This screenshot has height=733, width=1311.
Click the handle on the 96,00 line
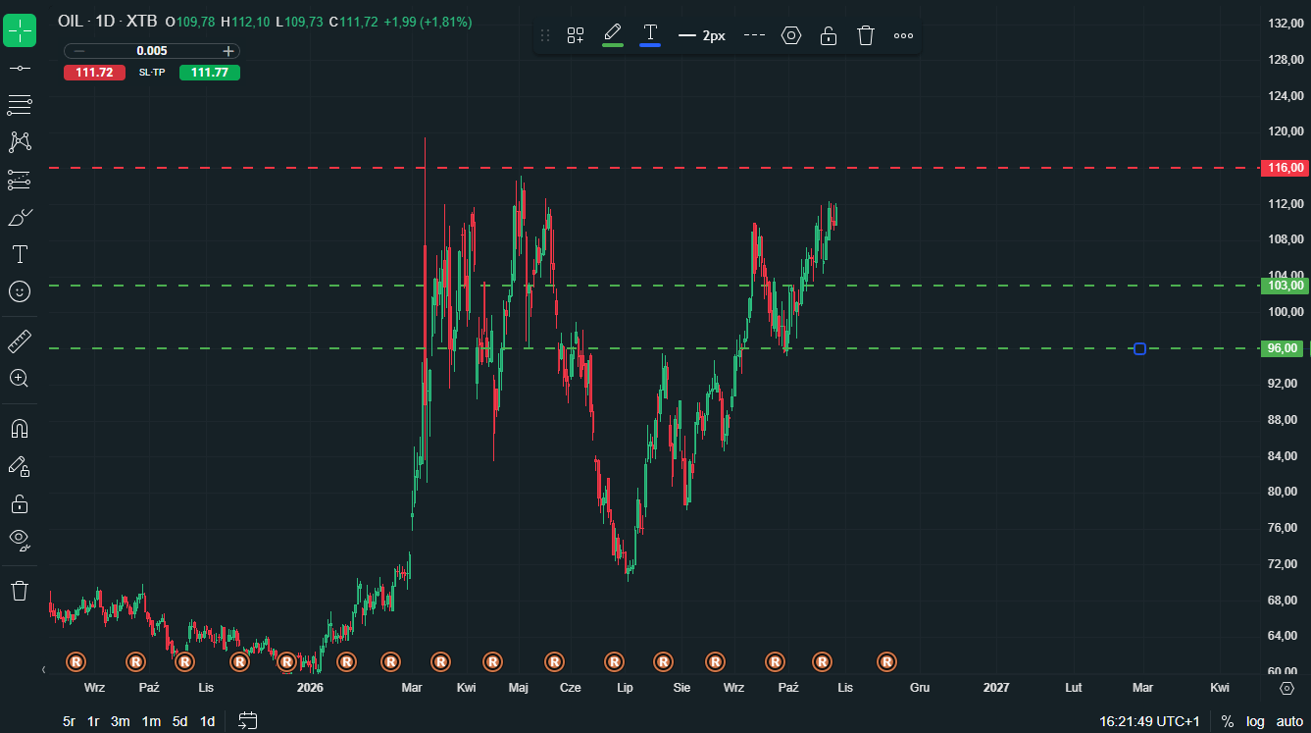[x=1139, y=348]
